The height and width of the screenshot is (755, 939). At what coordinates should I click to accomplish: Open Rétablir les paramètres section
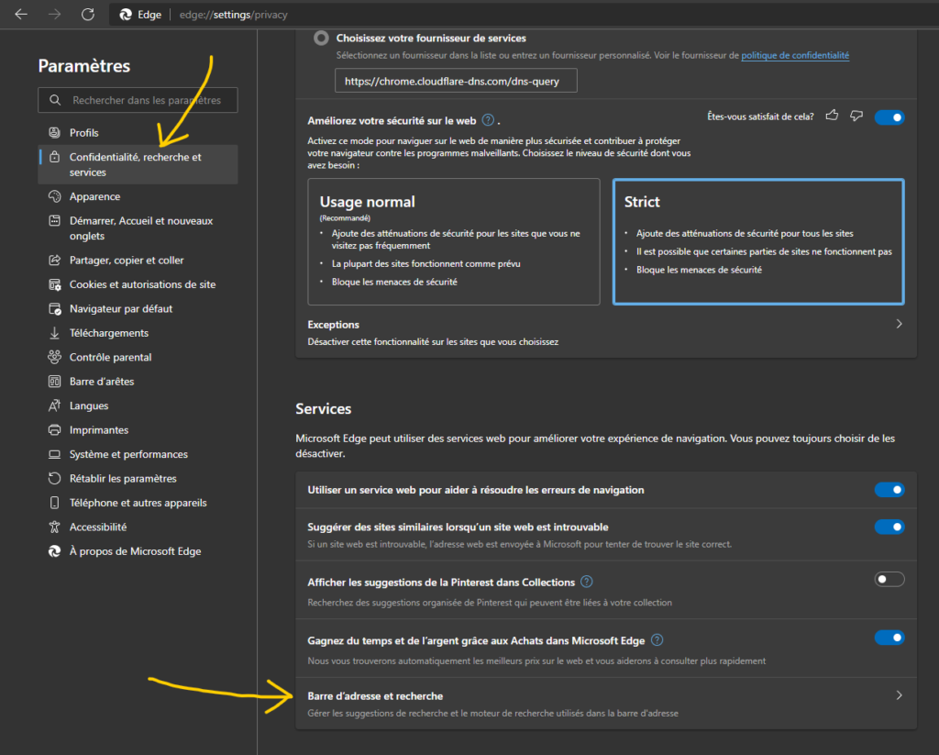(x=138, y=478)
